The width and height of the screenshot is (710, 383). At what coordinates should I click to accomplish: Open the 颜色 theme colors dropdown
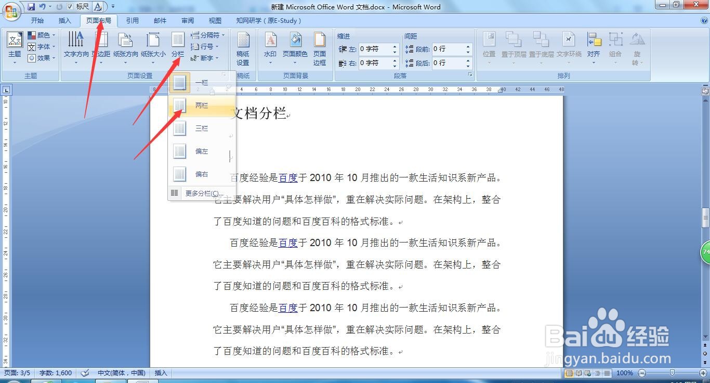(42, 35)
